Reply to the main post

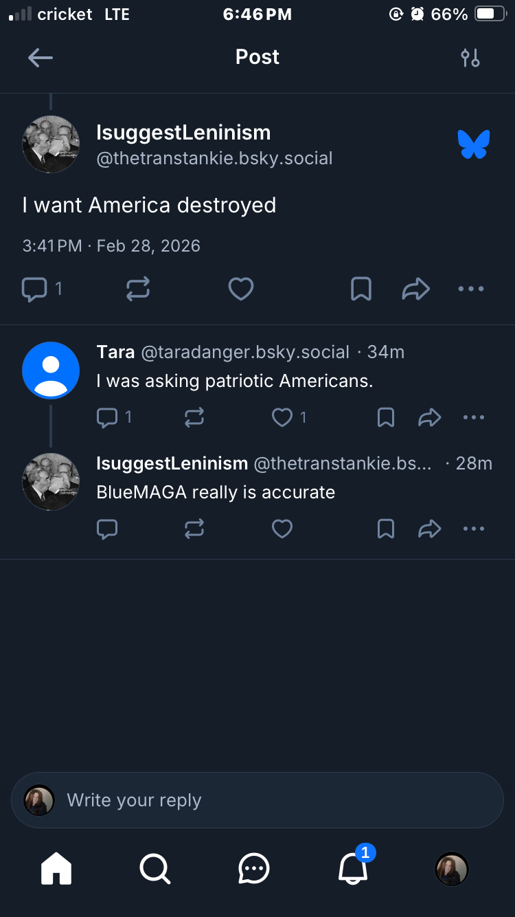click(34, 289)
